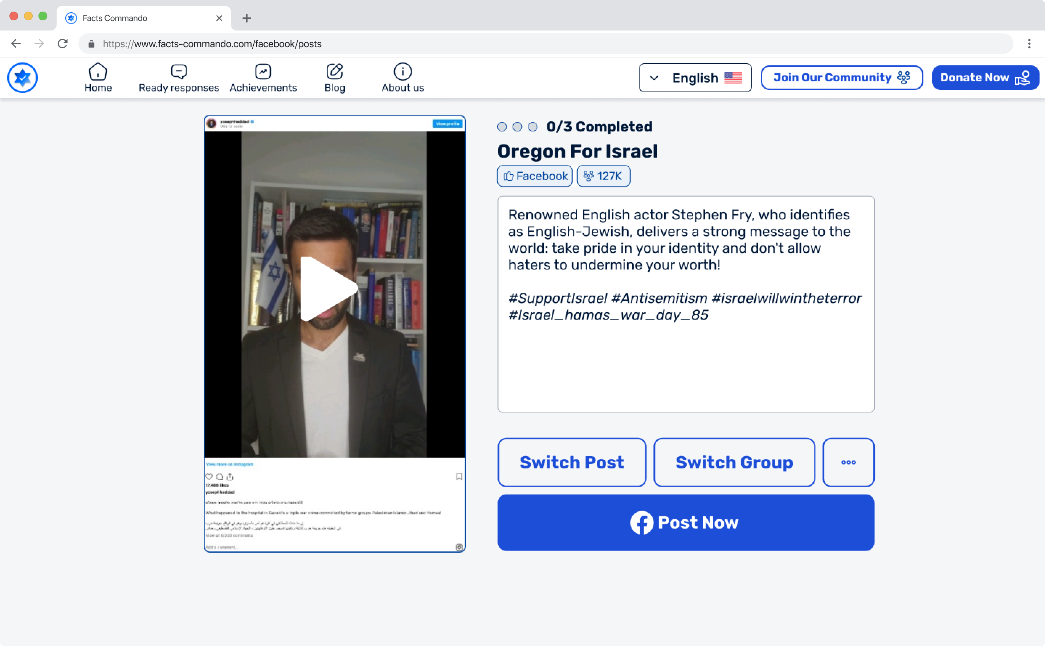
Task: Click the Facts Commando star logo
Action: point(23,78)
